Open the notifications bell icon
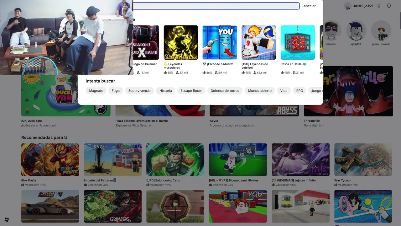The width and height of the screenshot is (401, 226). 389,6
